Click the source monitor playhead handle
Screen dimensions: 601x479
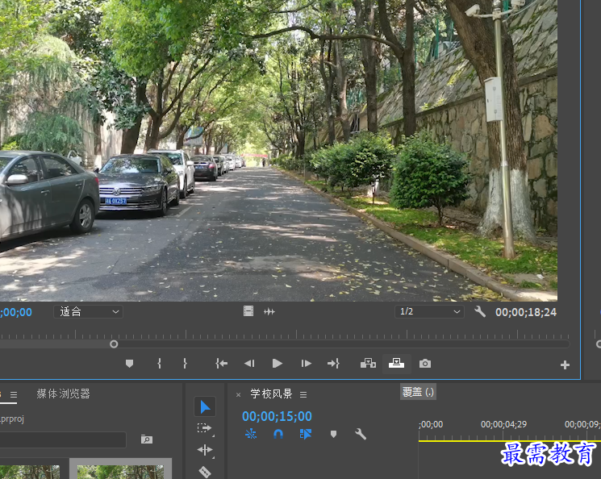coord(114,344)
